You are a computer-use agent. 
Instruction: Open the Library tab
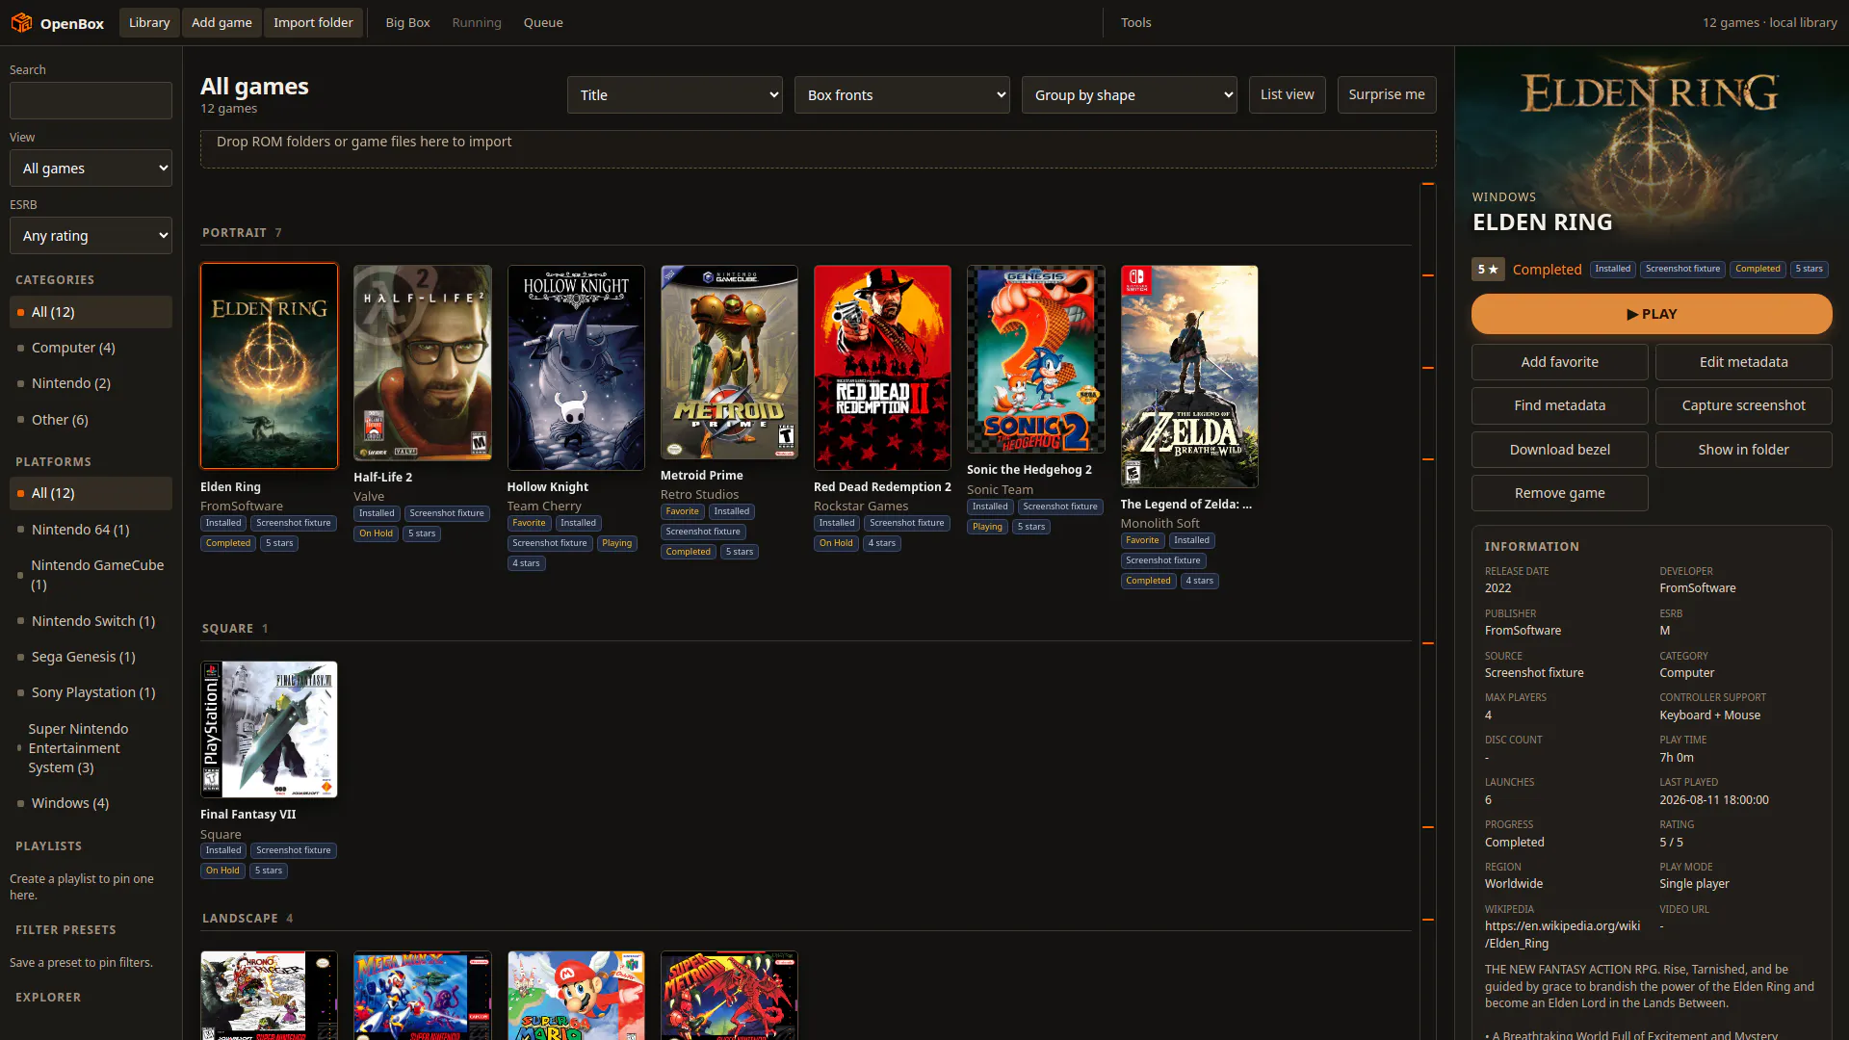(149, 22)
